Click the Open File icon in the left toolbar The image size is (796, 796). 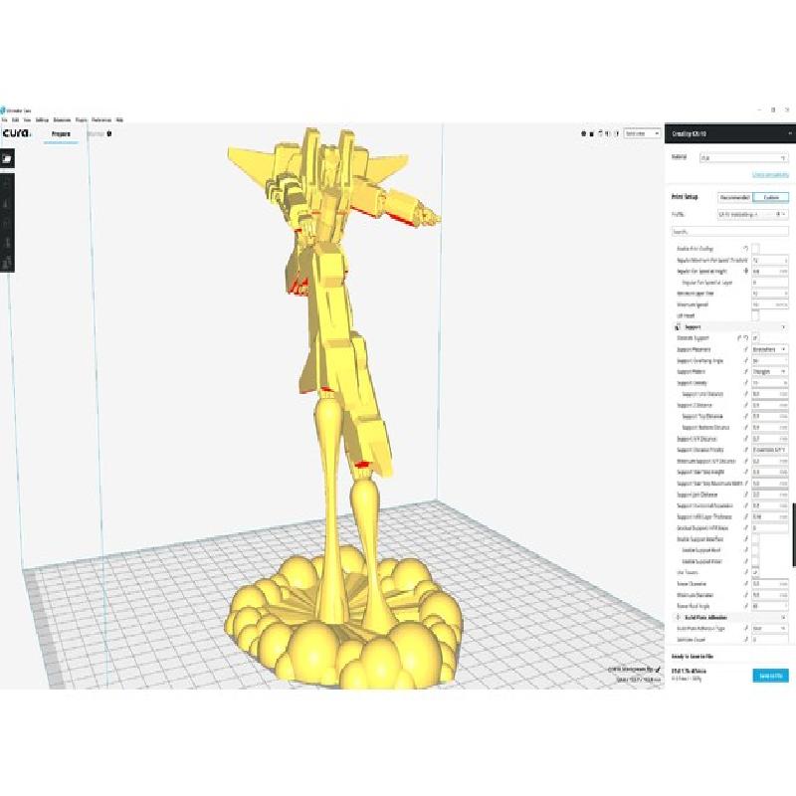7,159
